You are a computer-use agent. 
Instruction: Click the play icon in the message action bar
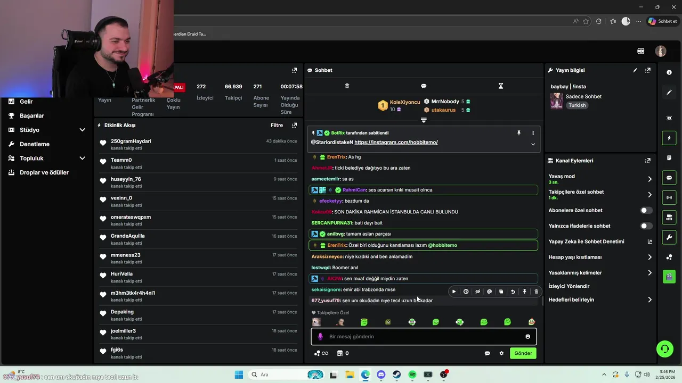(x=454, y=292)
